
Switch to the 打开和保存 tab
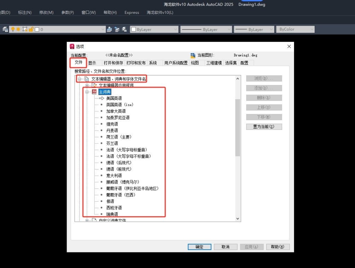click(113, 63)
